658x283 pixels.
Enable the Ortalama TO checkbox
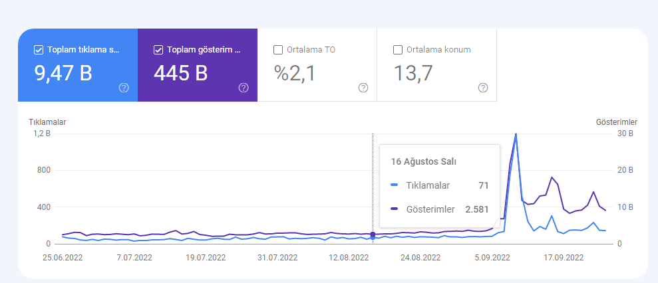point(278,50)
